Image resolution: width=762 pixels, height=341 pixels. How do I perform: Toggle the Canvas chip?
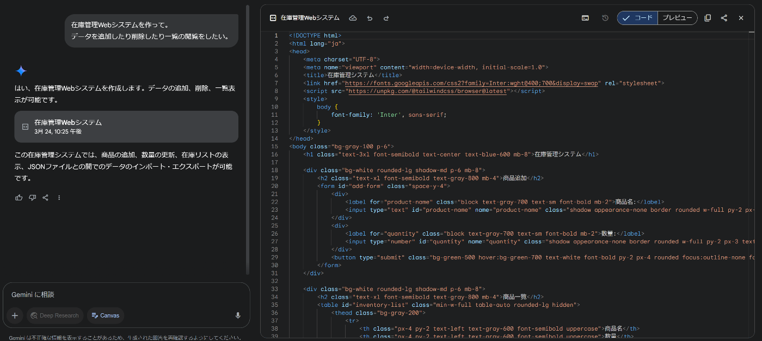coord(106,315)
